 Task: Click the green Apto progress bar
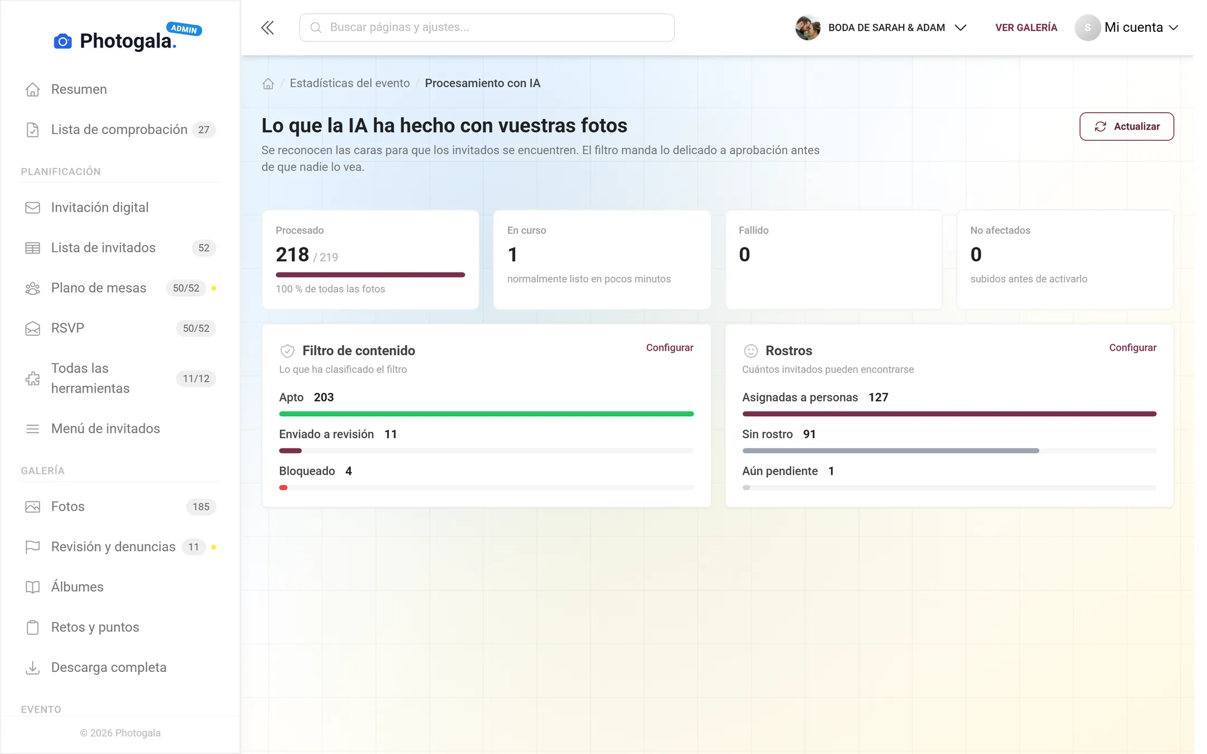click(x=486, y=414)
